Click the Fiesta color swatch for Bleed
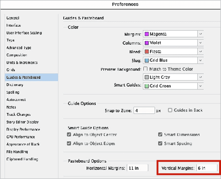Image resolution: width=221 pixels, height=179 pixels. (x=147, y=52)
